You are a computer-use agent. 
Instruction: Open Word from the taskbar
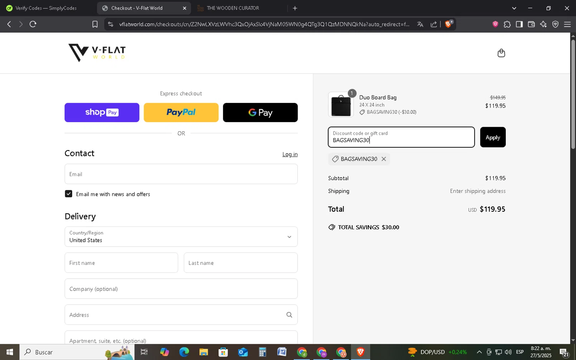tap(282, 352)
